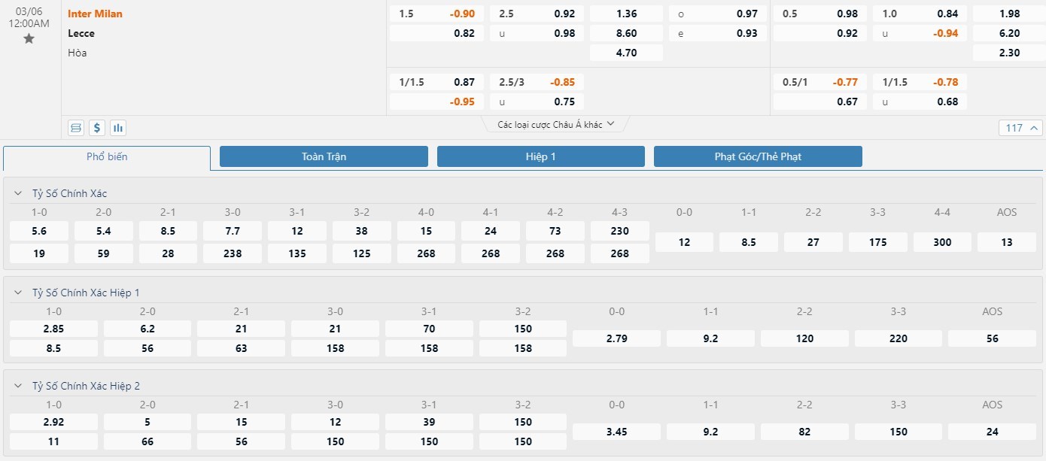Collapse the 'Tỷ Số Chính Xác' section

(x=18, y=193)
